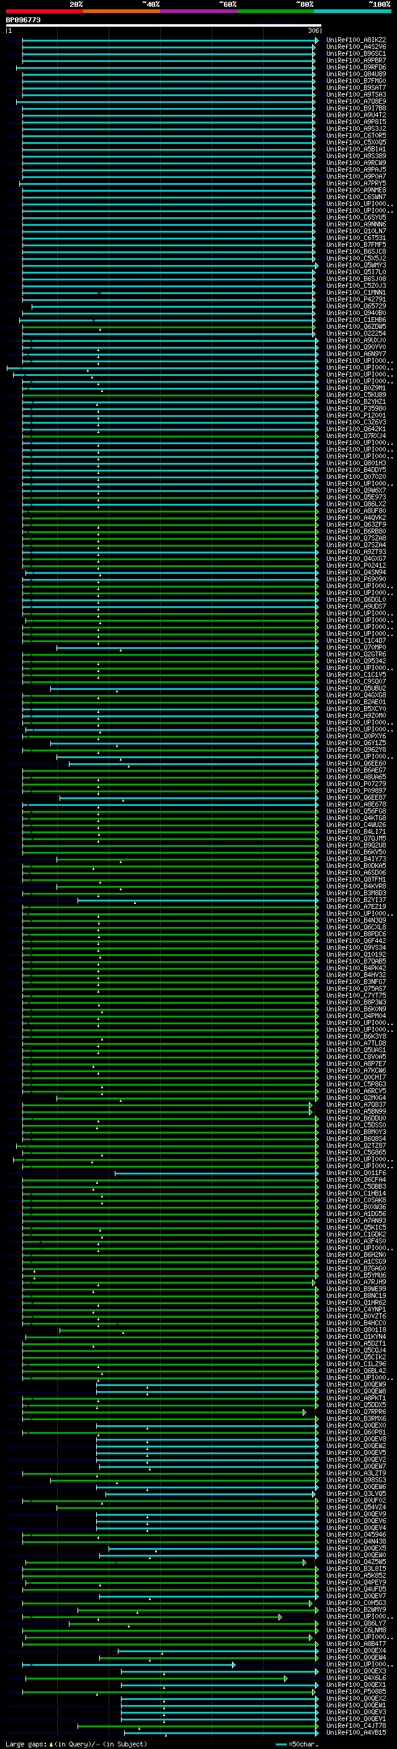Image resolution: width=397 pixels, height=1749 pixels.
Task: Select UniRef100_B3L8I5 label
Action: click(356, 1568)
